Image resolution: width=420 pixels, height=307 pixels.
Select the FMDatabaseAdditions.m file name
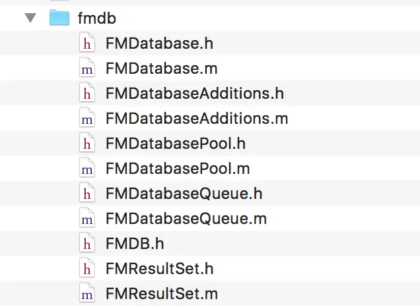197,119
